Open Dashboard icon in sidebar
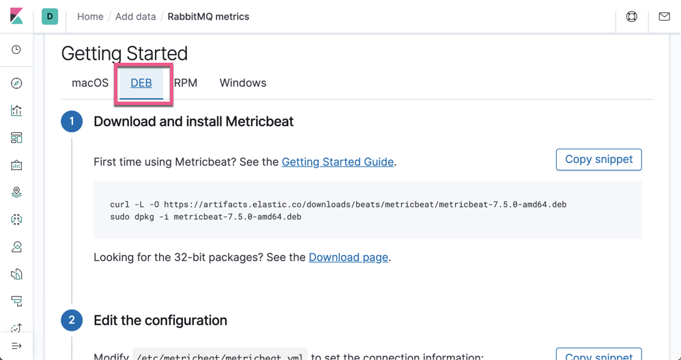This screenshot has height=360, width=681. pyautogui.click(x=16, y=138)
